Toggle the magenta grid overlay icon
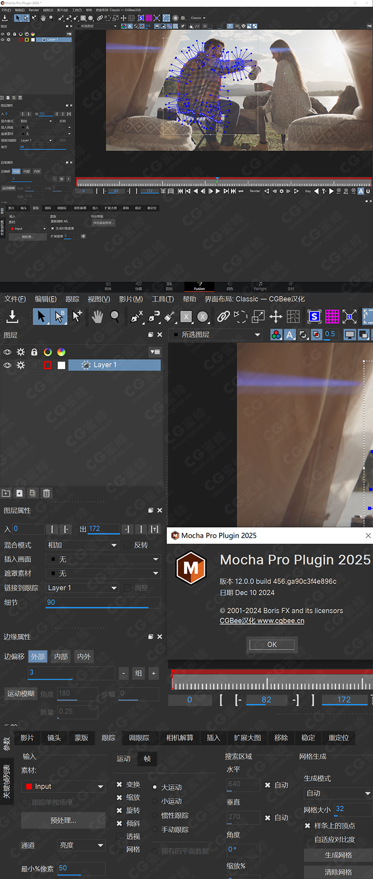 pos(332,316)
